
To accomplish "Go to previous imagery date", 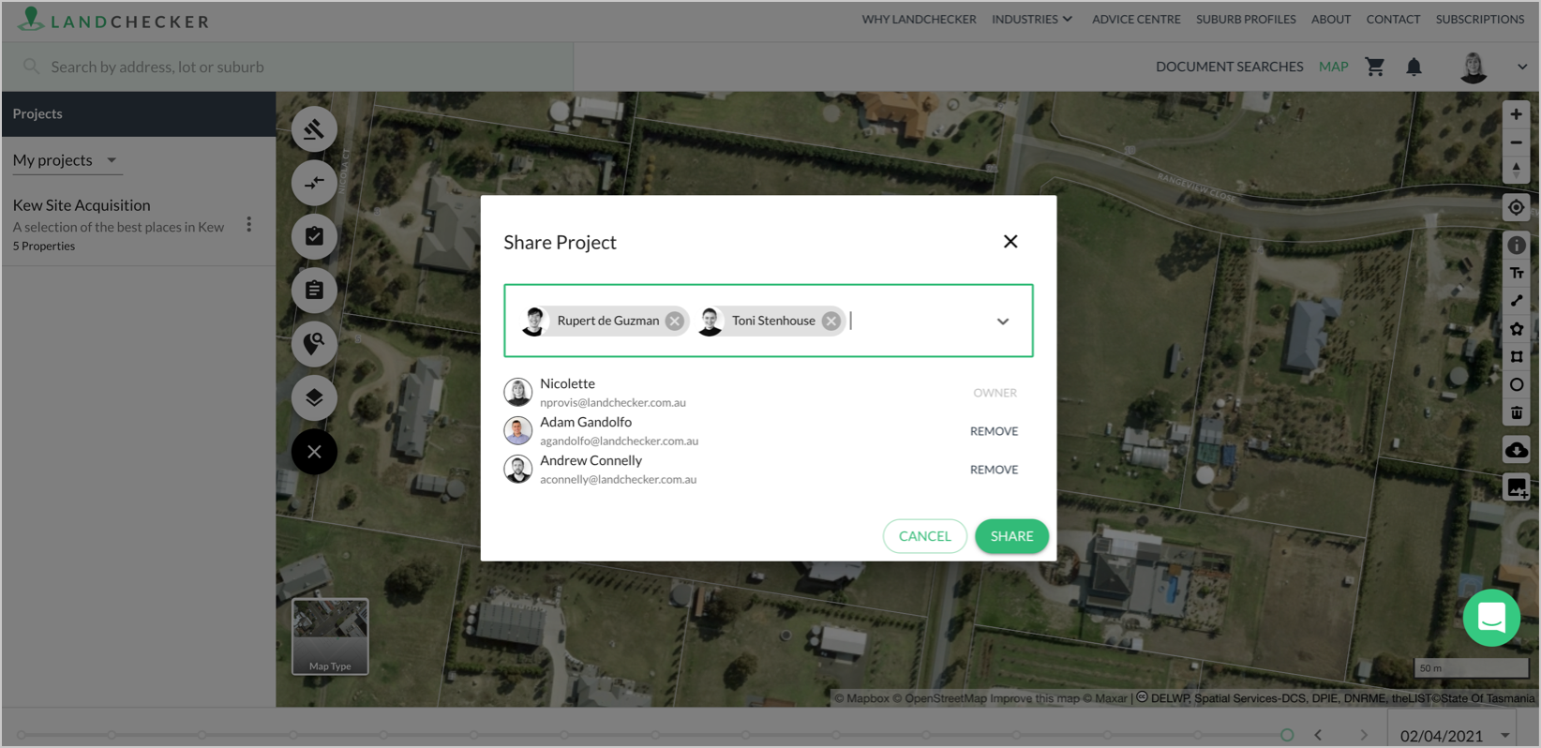I will (1318, 736).
